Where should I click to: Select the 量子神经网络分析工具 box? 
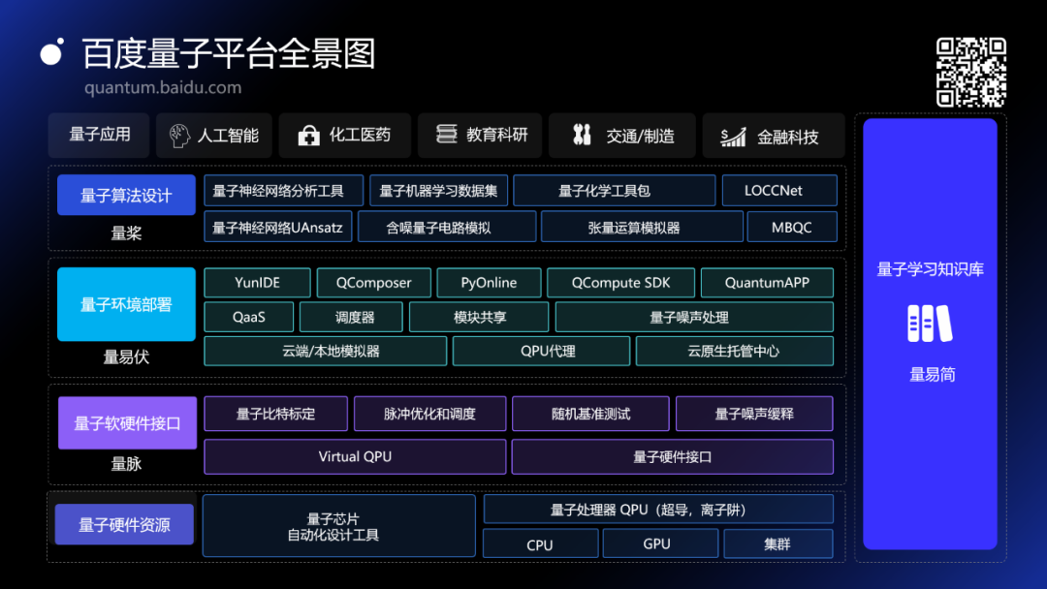coord(283,191)
